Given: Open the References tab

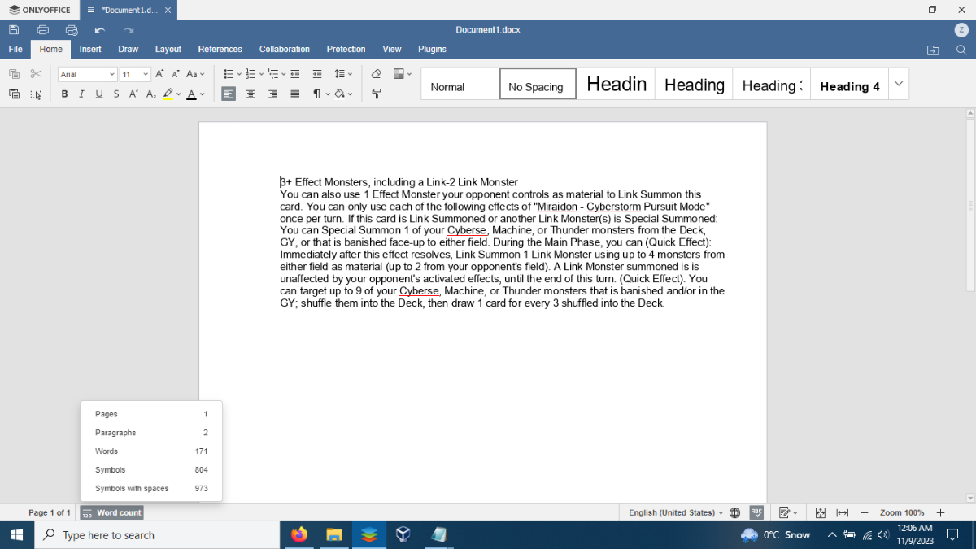Looking at the screenshot, I should (220, 50).
